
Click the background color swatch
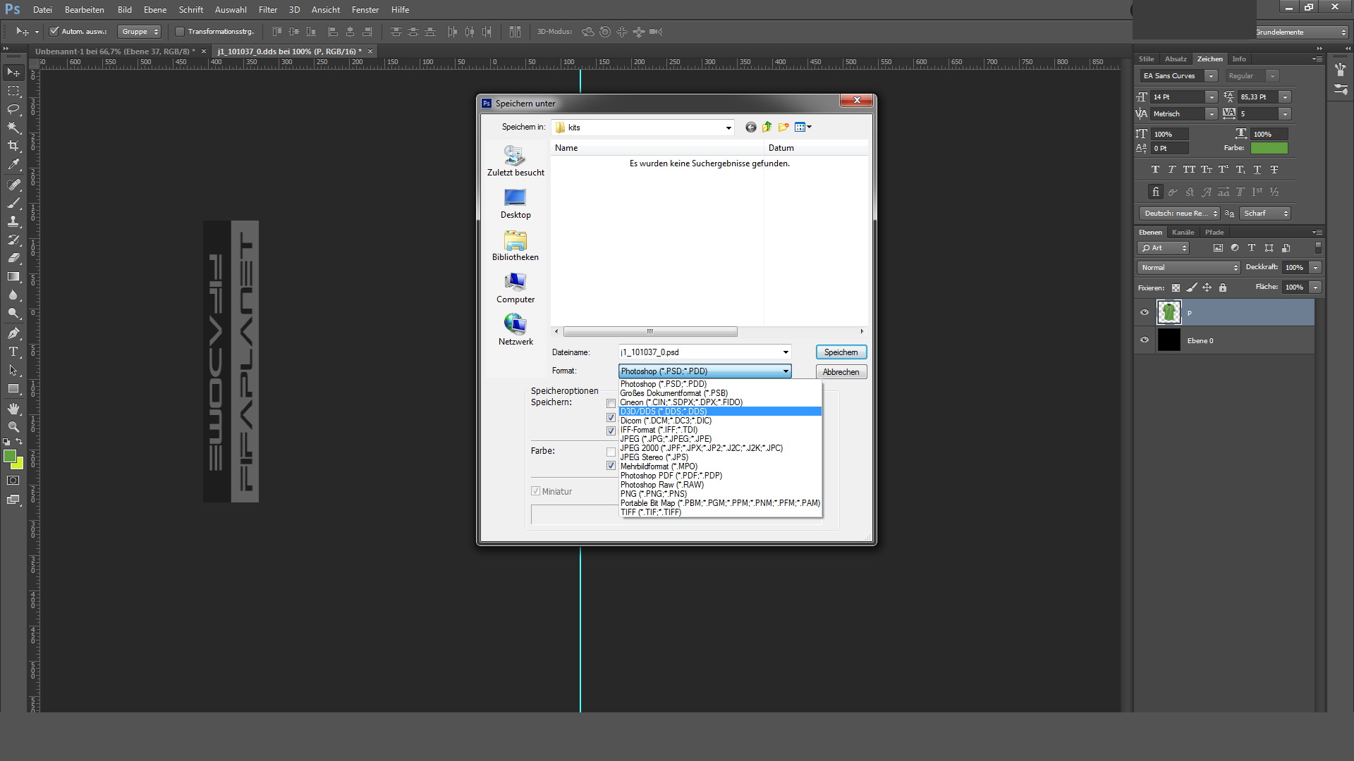[x=20, y=465]
